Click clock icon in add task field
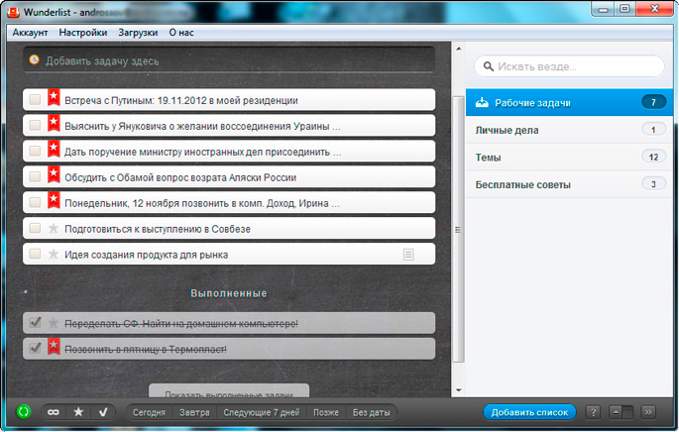Image resolution: width=679 pixels, height=432 pixels. [34, 59]
